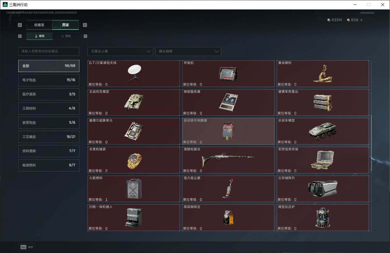Switch to the 收藏室 tab
The height and width of the screenshot is (253, 390).
coord(39,25)
